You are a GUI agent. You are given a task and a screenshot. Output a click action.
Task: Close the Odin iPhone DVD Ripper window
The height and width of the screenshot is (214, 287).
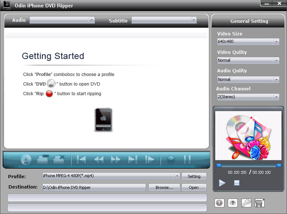[x=279, y=3]
